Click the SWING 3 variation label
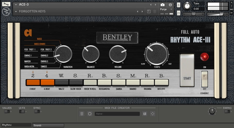This screenshot has height=128, width=234. click(x=44, y=61)
